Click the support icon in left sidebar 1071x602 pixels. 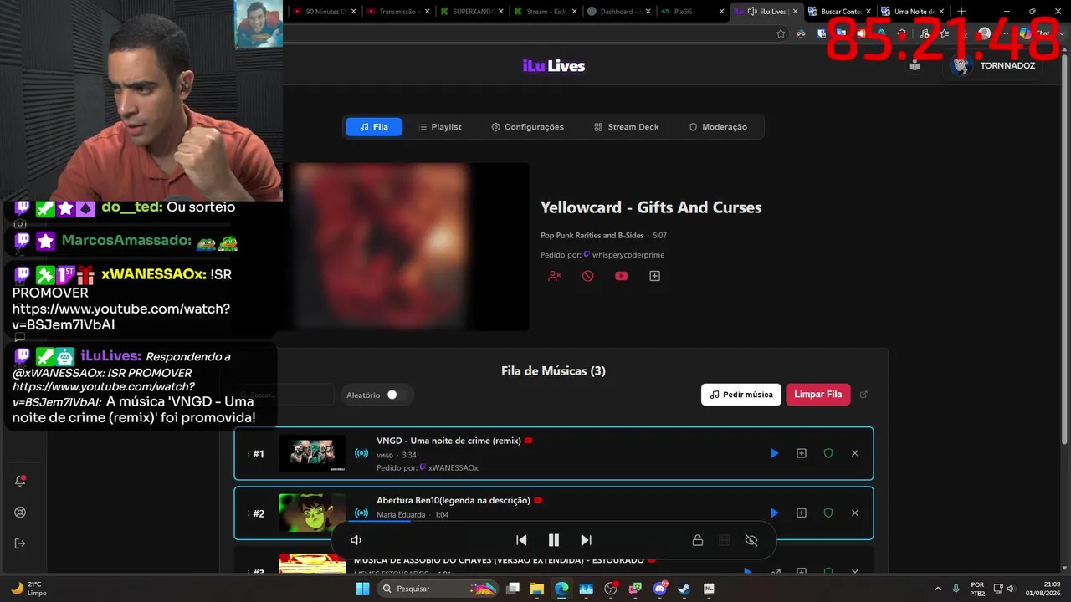[x=20, y=513]
